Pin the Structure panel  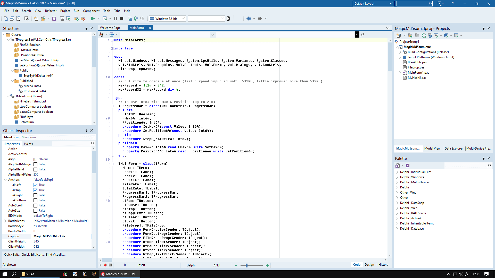click(x=86, y=28)
